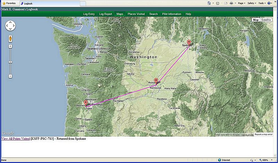Open the Log Report menu item
Image resolution: width=278 pixels, height=163 pixels.
point(106,14)
